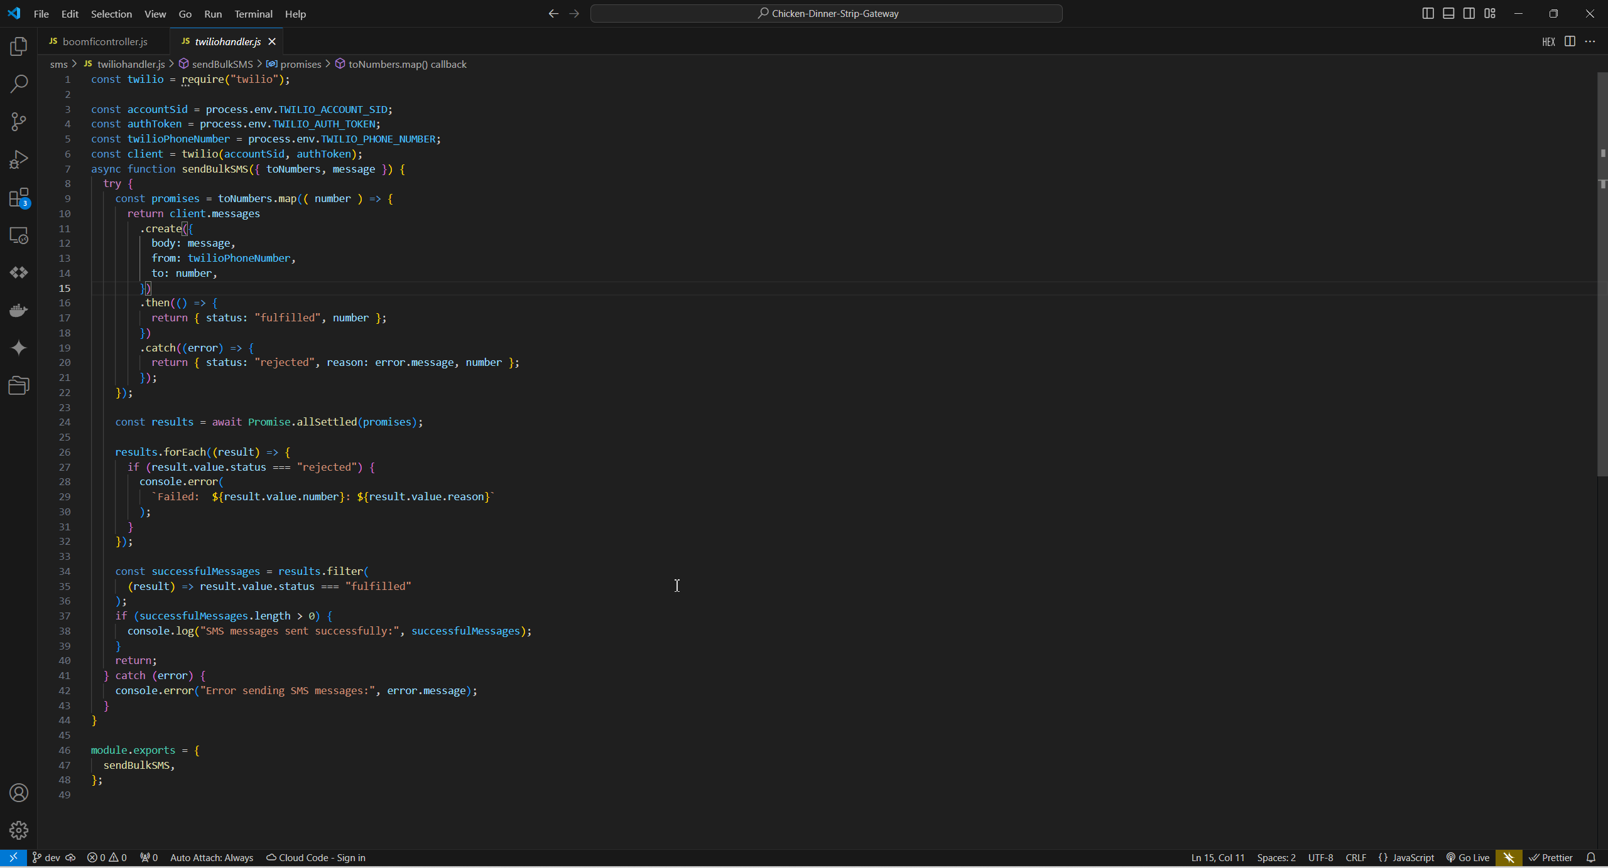
Task: Open the Extensions view with badge
Action: (x=19, y=198)
